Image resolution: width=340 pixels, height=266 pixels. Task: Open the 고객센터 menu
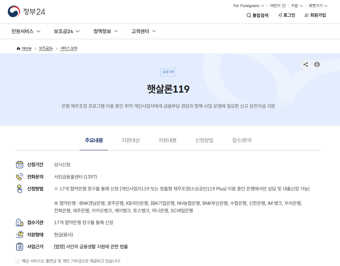140,31
